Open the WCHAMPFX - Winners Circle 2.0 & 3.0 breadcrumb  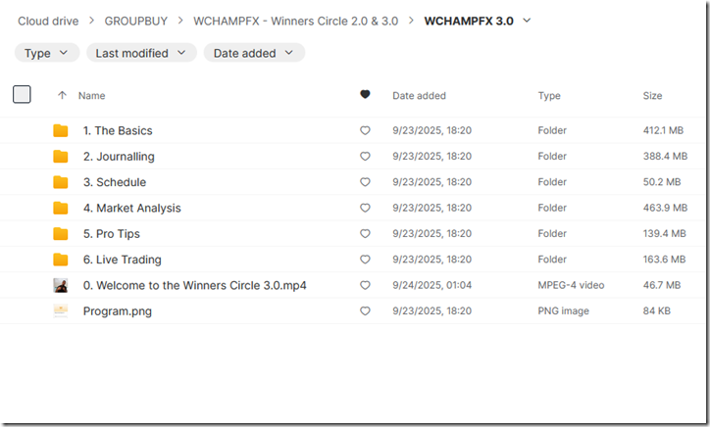tap(296, 21)
